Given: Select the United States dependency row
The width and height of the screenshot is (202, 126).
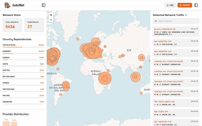Looking at the screenshot, I should [23, 46].
